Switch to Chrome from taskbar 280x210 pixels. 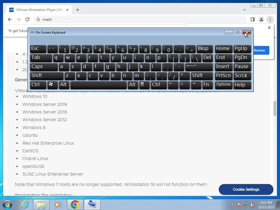(75, 205)
